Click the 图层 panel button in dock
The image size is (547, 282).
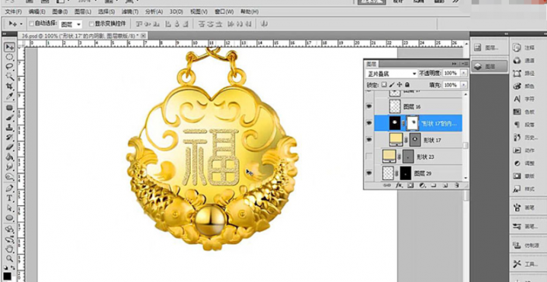point(489,67)
